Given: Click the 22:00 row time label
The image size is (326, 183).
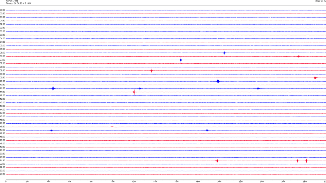Looking at the screenshot, I should 2,164.
